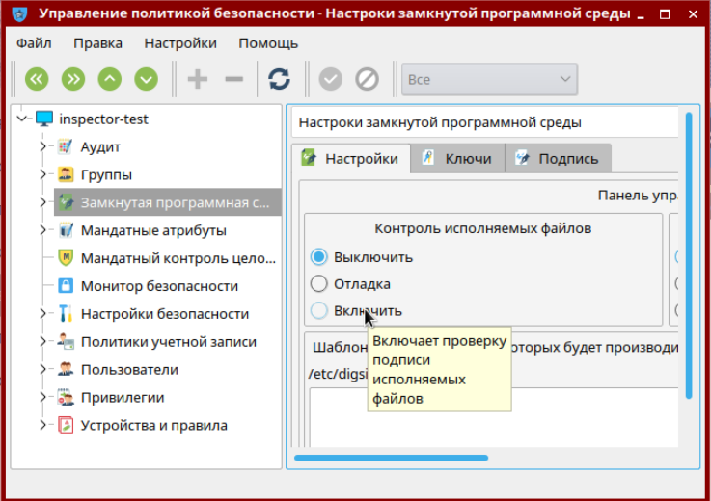
Task: Click the Настройки безопасности tools icon
Action: pyautogui.click(x=66, y=314)
